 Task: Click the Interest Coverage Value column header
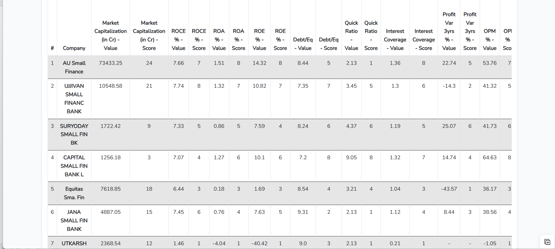pos(395,40)
